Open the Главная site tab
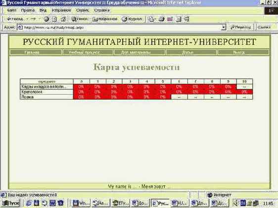This screenshot has width=278, height=208. (36, 52)
